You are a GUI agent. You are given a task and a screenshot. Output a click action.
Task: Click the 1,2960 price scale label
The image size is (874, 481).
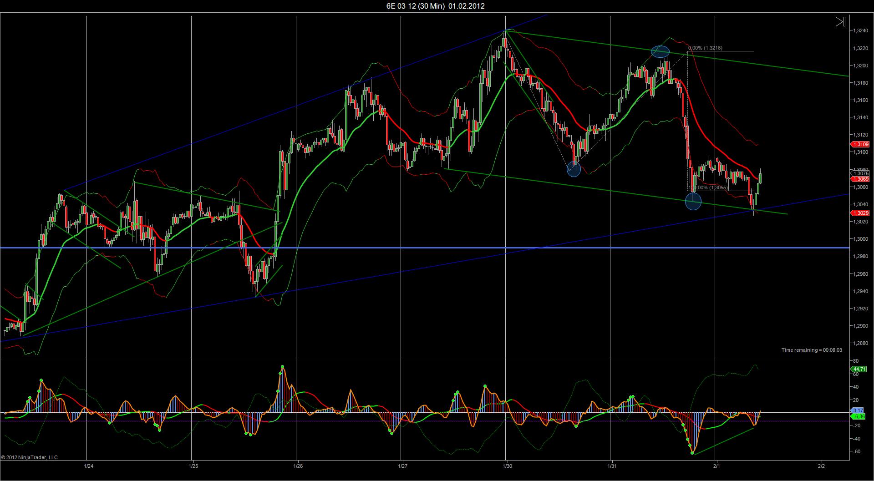coord(861,274)
